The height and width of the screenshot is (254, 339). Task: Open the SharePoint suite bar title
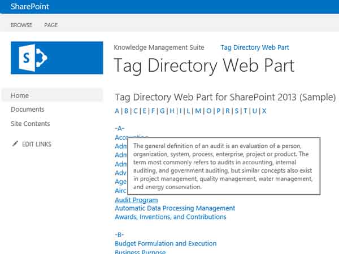30,6
